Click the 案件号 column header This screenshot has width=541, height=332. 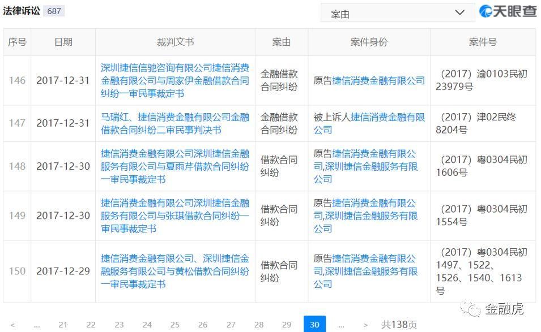pos(483,42)
